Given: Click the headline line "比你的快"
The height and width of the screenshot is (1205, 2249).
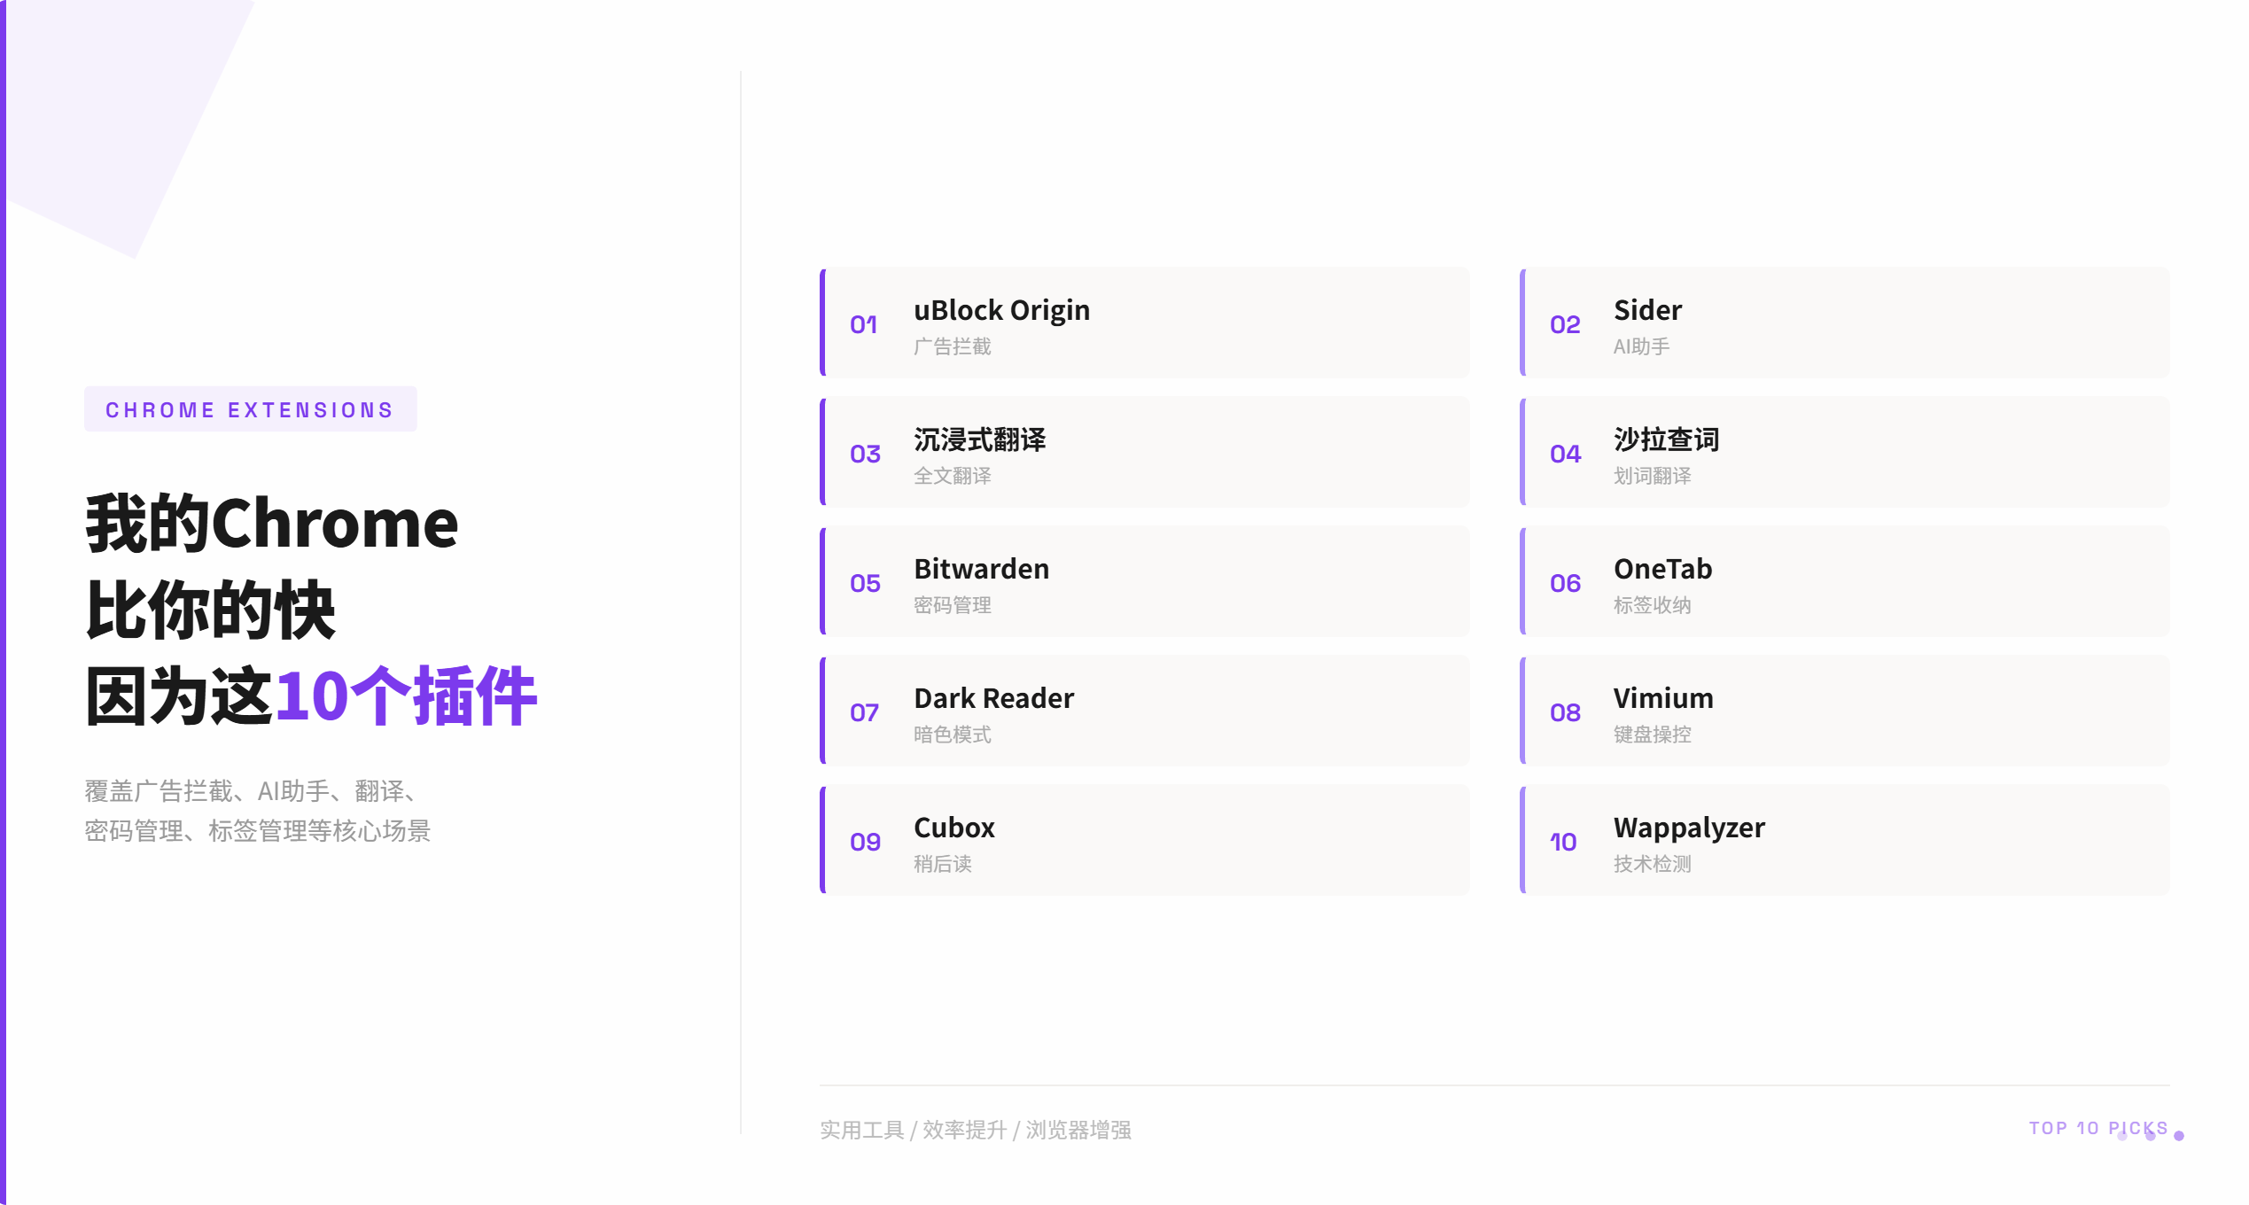Looking at the screenshot, I should [x=210, y=610].
